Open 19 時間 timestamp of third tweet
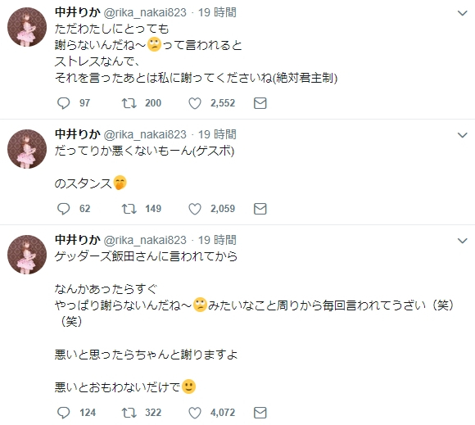 [x=217, y=240]
